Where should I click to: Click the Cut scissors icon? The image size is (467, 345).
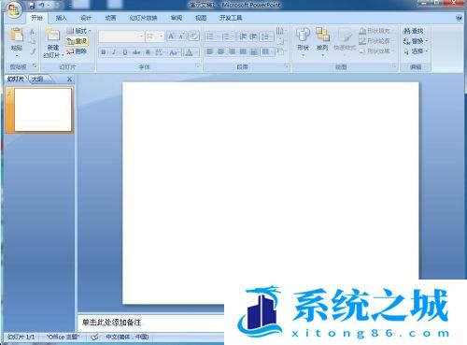(x=32, y=32)
